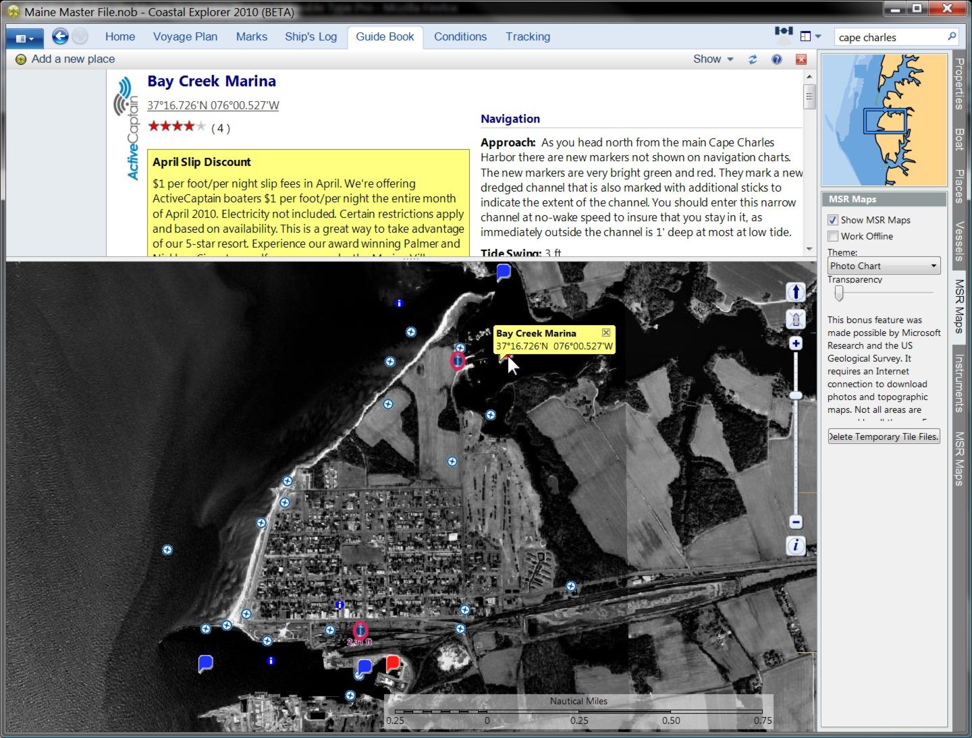Click the blue info dot near top shoreline
This screenshot has height=738, width=972.
[x=399, y=304]
